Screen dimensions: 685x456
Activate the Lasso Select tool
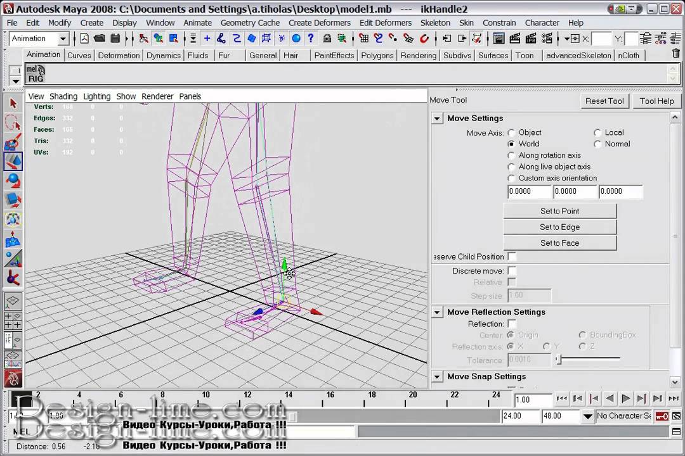click(x=13, y=122)
